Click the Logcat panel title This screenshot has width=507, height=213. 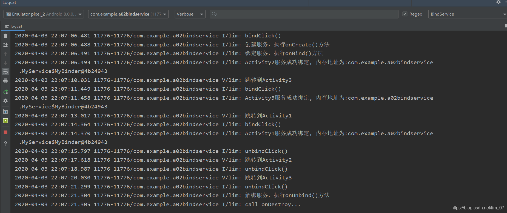pyautogui.click(x=9, y=2)
